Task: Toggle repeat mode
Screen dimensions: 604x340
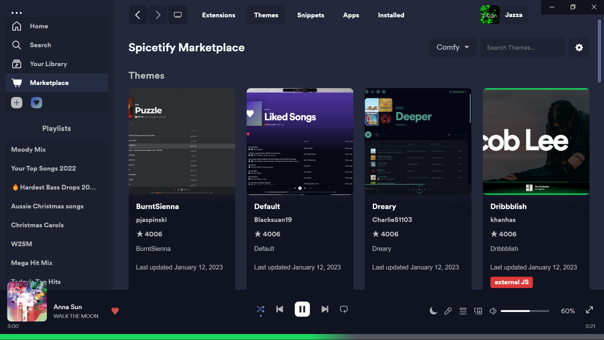Action: coord(344,309)
